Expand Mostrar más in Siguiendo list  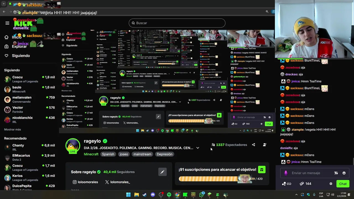tap(12, 129)
